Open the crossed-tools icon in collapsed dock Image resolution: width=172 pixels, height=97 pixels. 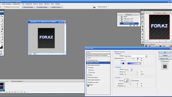(142, 22)
